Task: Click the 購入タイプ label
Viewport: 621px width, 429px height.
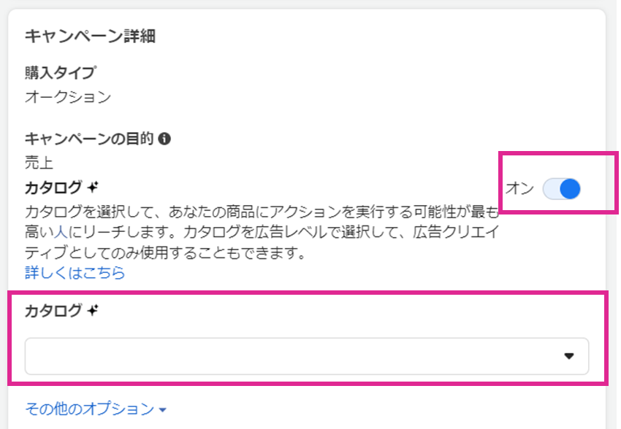Action: [x=61, y=72]
